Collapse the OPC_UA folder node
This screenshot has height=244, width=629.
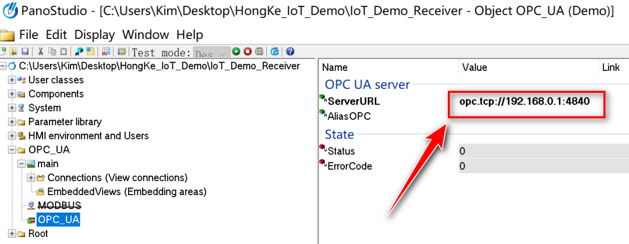[12, 150]
